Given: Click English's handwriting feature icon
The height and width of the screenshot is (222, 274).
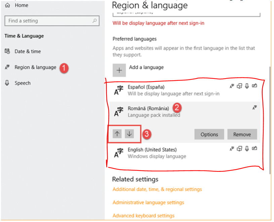Looking at the screenshot, I should [x=255, y=149].
